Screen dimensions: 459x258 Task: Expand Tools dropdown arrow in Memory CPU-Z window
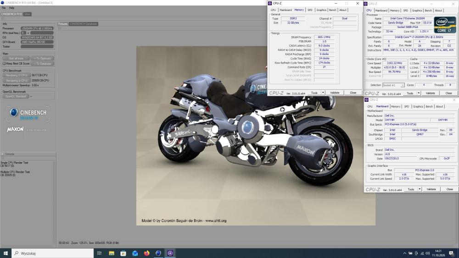pos(323,93)
